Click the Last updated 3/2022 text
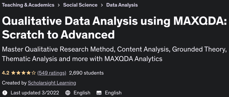Viewport: 229px width, 97px height. pyautogui.click(x=35, y=93)
